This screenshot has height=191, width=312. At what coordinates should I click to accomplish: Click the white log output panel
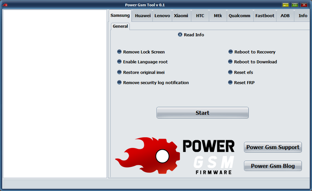coord(55,94)
